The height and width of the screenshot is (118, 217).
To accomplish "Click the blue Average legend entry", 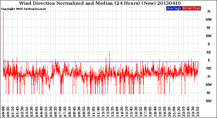I will click(x=174, y=8).
